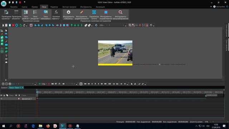Add a chart object from sidebar
Screen dimensions: 229x129
[x=2, y=30]
